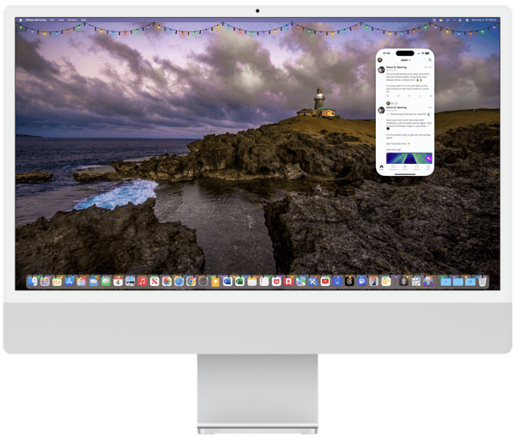Viewport: 515px width, 437px height.
Task: Open the Edit menu in the menu bar
Action: coord(52,20)
